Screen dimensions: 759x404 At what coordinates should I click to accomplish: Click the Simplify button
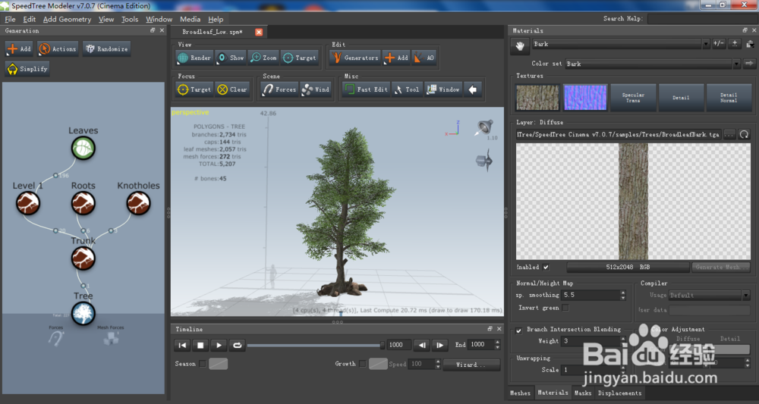tap(27, 69)
